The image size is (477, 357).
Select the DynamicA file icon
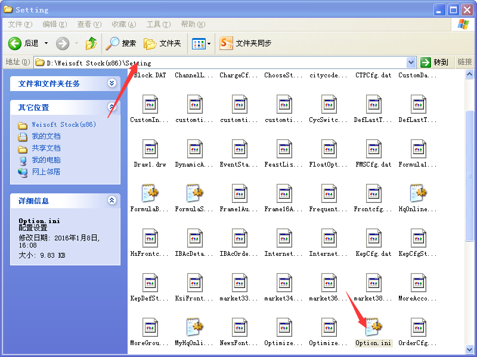195,149
